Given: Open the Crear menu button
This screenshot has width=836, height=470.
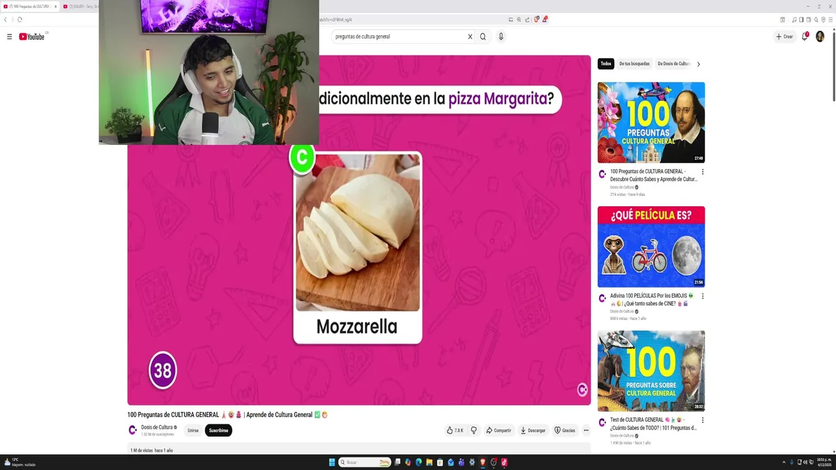Looking at the screenshot, I should pyautogui.click(x=784, y=37).
